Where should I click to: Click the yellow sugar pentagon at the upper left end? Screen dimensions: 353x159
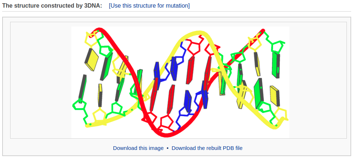[x=91, y=38]
